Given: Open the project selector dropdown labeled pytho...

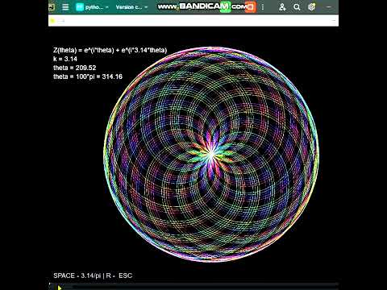Looking at the screenshot, I should pos(93,7).
